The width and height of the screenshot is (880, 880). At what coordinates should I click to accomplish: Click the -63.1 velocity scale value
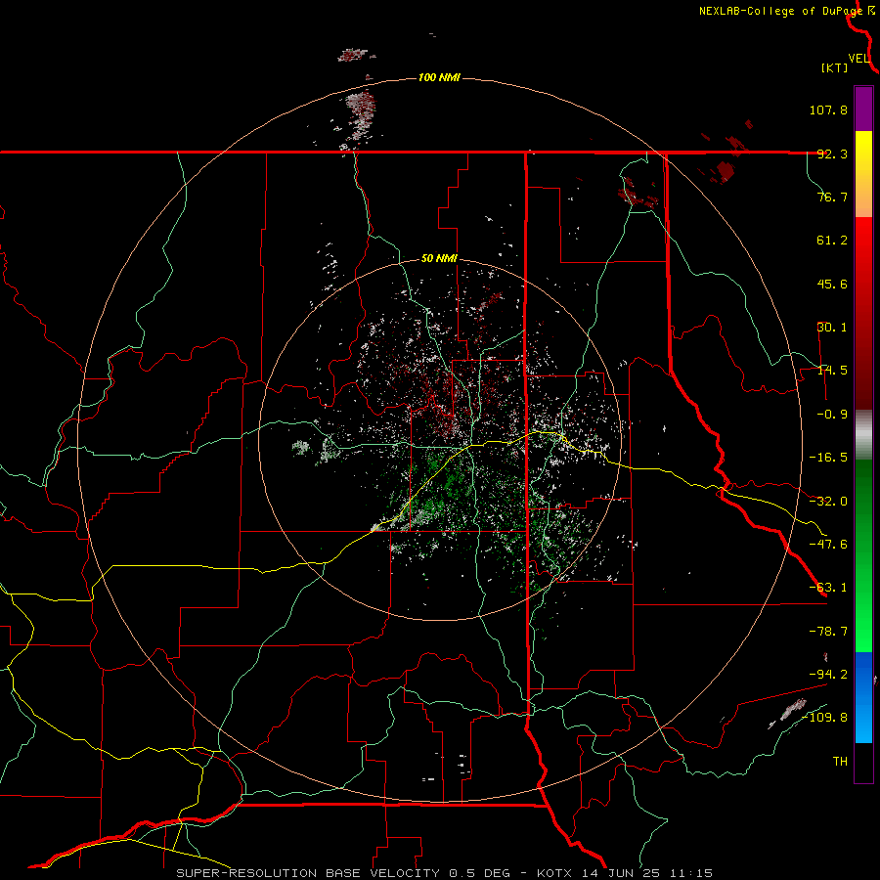828,588
